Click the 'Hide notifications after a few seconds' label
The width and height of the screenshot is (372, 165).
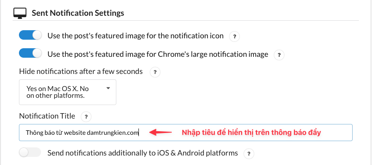pos(81,71)
